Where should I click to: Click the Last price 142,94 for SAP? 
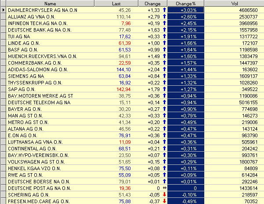click(123, 89)
